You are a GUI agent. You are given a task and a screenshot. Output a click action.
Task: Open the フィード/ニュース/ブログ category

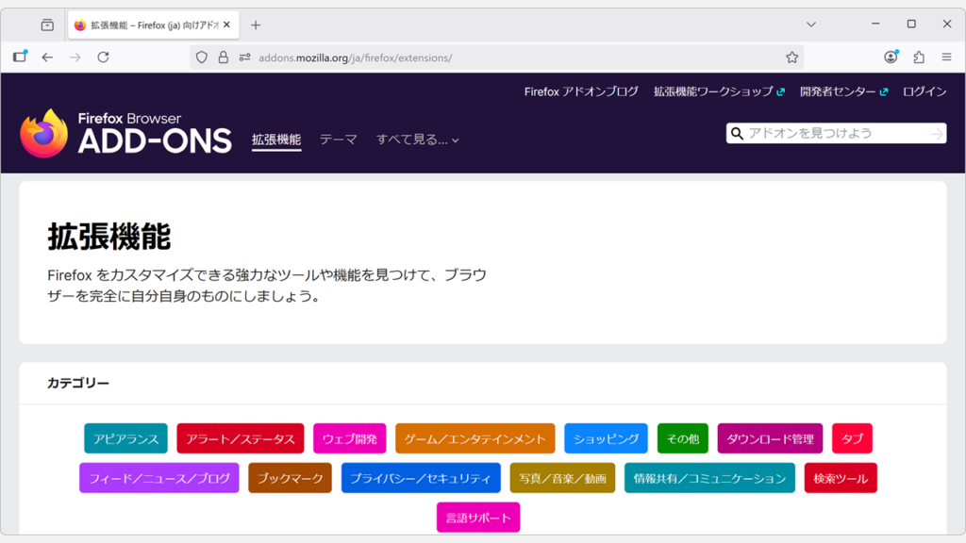[x=158, y=478]
